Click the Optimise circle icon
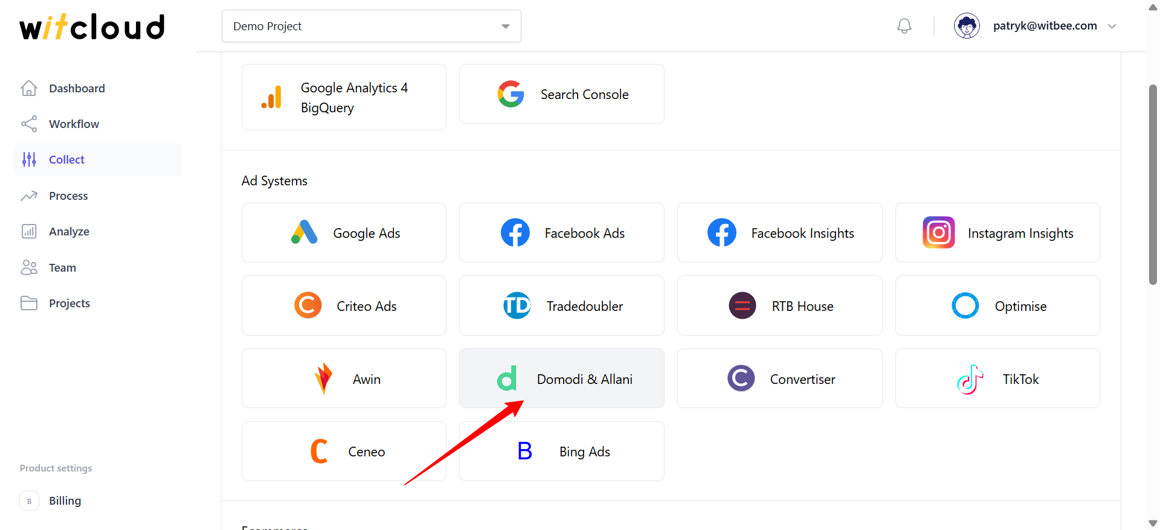Viewport: 1160px width, 530px height. click(x=965, y=305)
